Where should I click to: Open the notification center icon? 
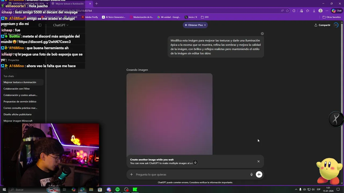[338, 190]
